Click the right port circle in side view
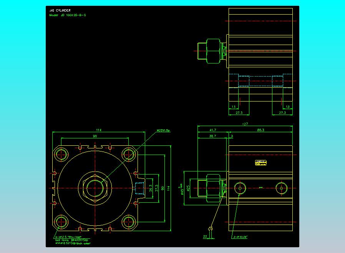Screen dimensions: 345x253 click(x=281, y=188)
